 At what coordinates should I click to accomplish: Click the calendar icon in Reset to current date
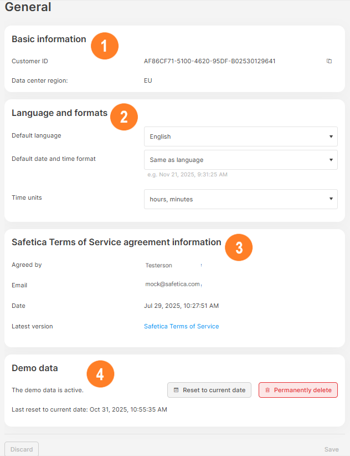(176, 390)
